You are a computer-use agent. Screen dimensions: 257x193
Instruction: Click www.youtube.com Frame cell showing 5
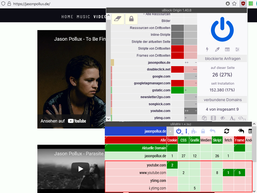pyautogui.click(x=239, y=173)
